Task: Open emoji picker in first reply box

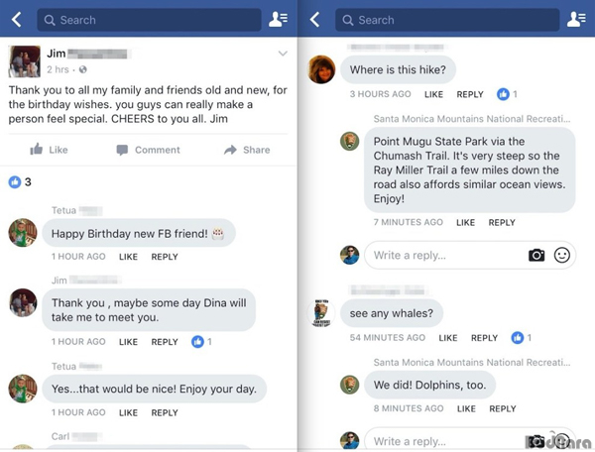Action: (561, 255)
